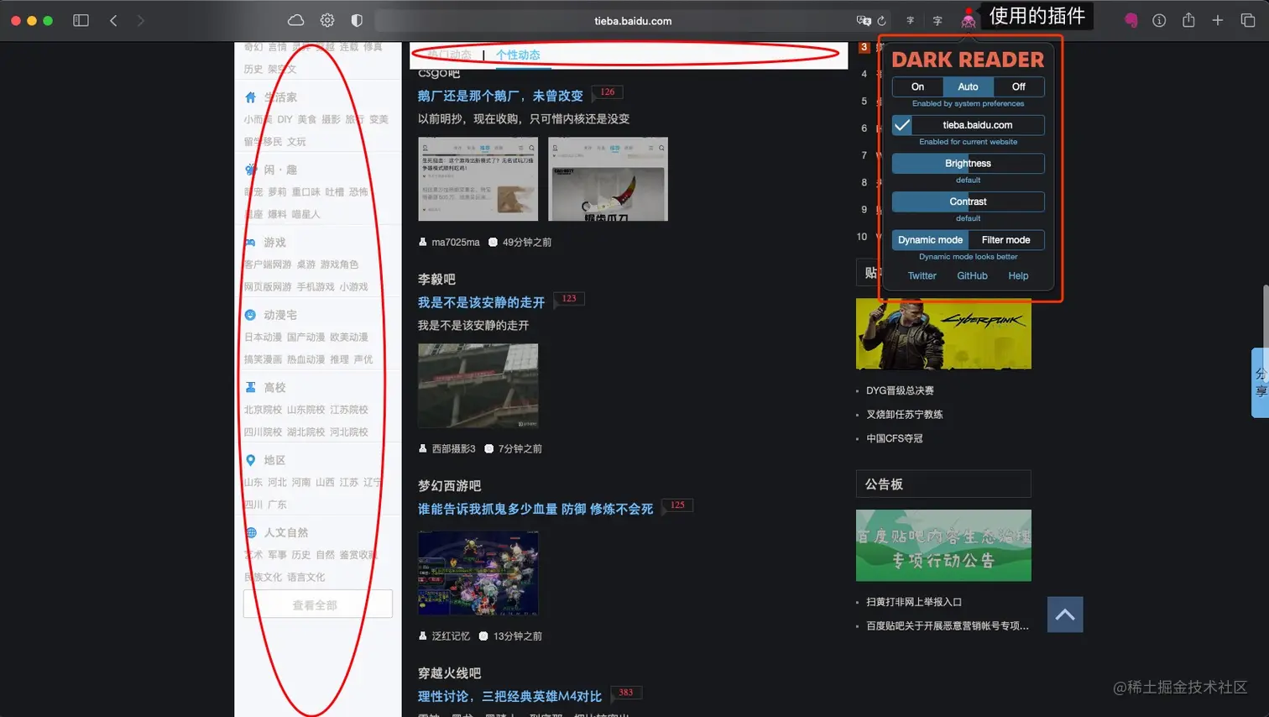This screenshot has width=1269, height=717.
Task: Open the 叉烧卸任苏宁教练 link
Action: pos(904,414)
